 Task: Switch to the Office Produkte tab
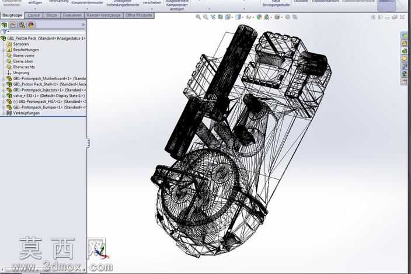pos(139,15)
